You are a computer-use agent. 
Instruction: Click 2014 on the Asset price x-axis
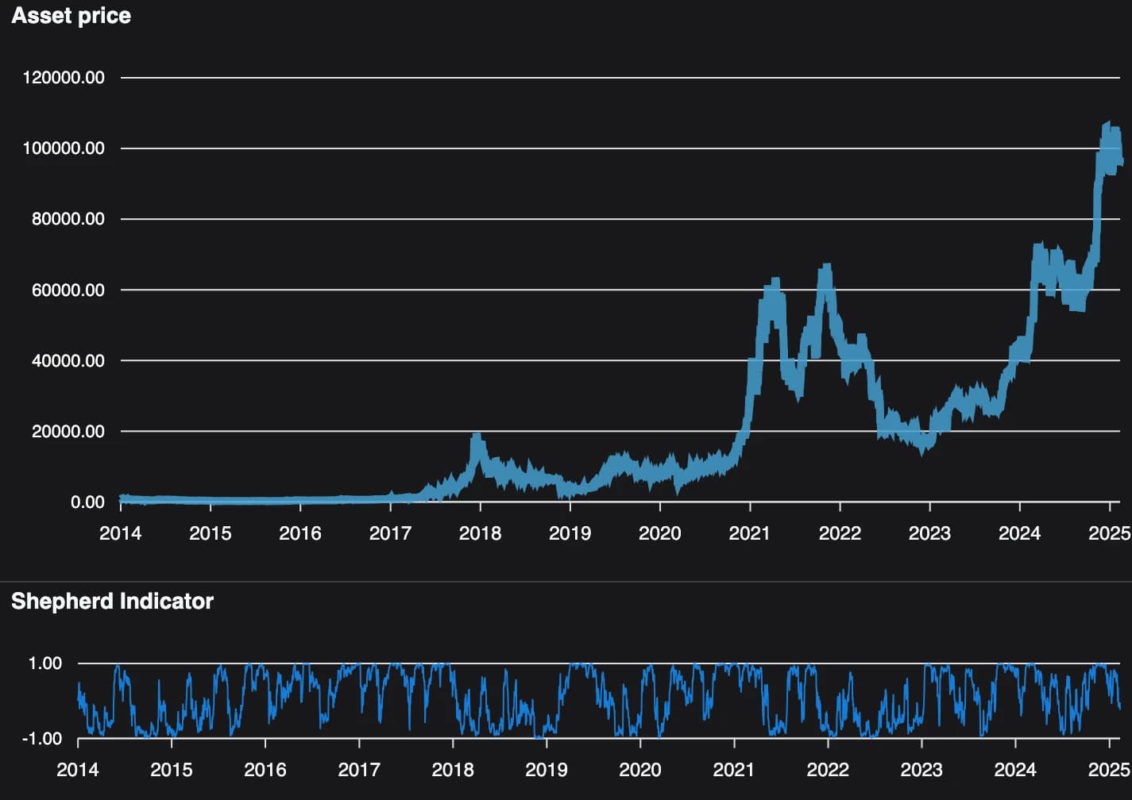click(120, 533)
